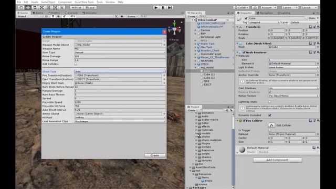The width and height of the screenshot is (336, 189).
Task: Open the Shaded draw mode dropdown
Action: pos(29,16)
